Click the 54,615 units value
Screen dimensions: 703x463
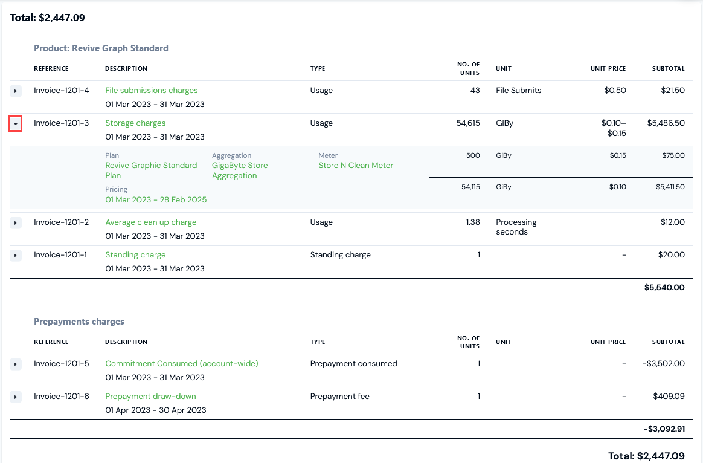click(x=468, y=123)
